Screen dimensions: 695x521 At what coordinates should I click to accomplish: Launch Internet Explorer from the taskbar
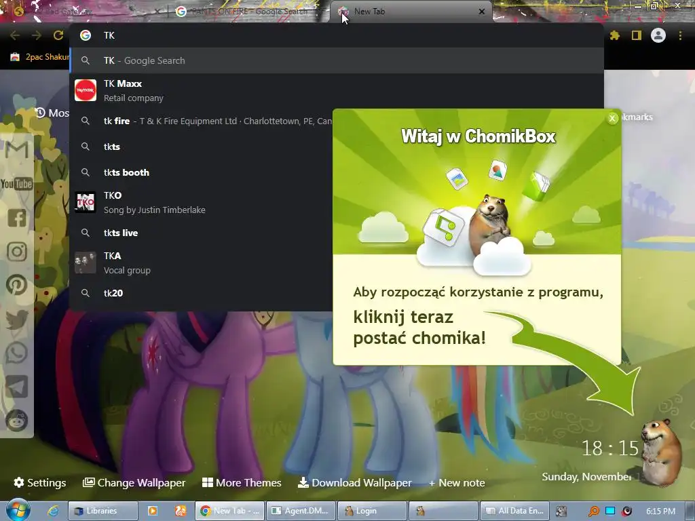pyautogui.click(x=53, y=511)
